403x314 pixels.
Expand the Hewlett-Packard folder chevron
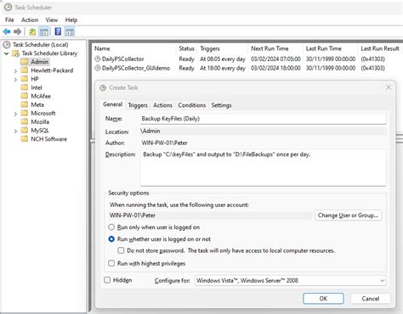(15, 70)
